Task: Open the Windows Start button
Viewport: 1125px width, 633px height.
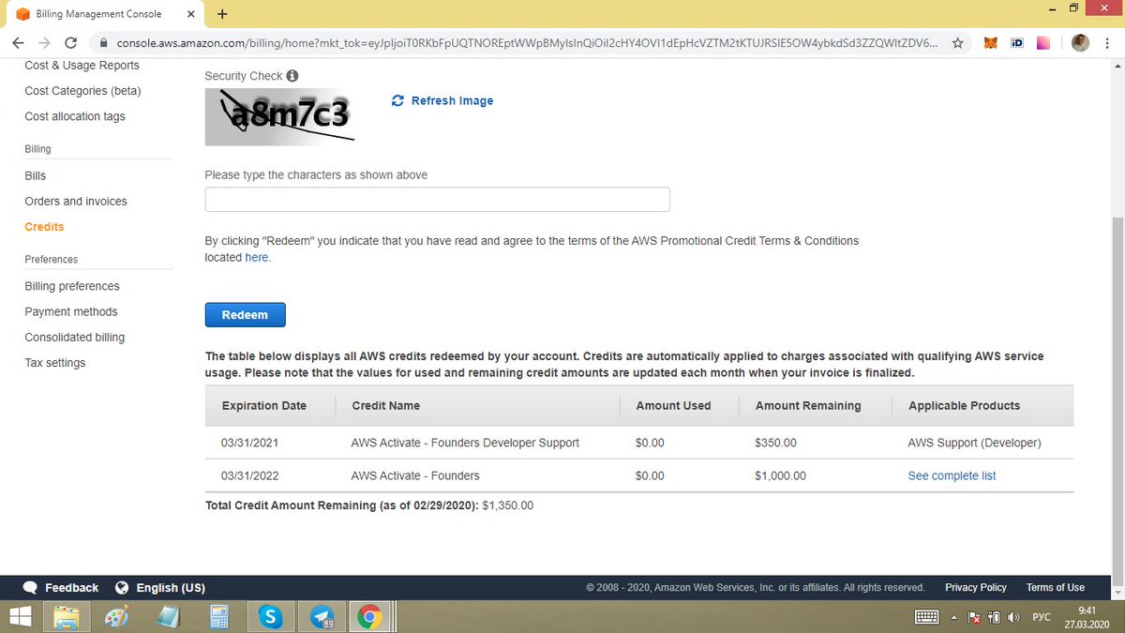Action: 20,616
